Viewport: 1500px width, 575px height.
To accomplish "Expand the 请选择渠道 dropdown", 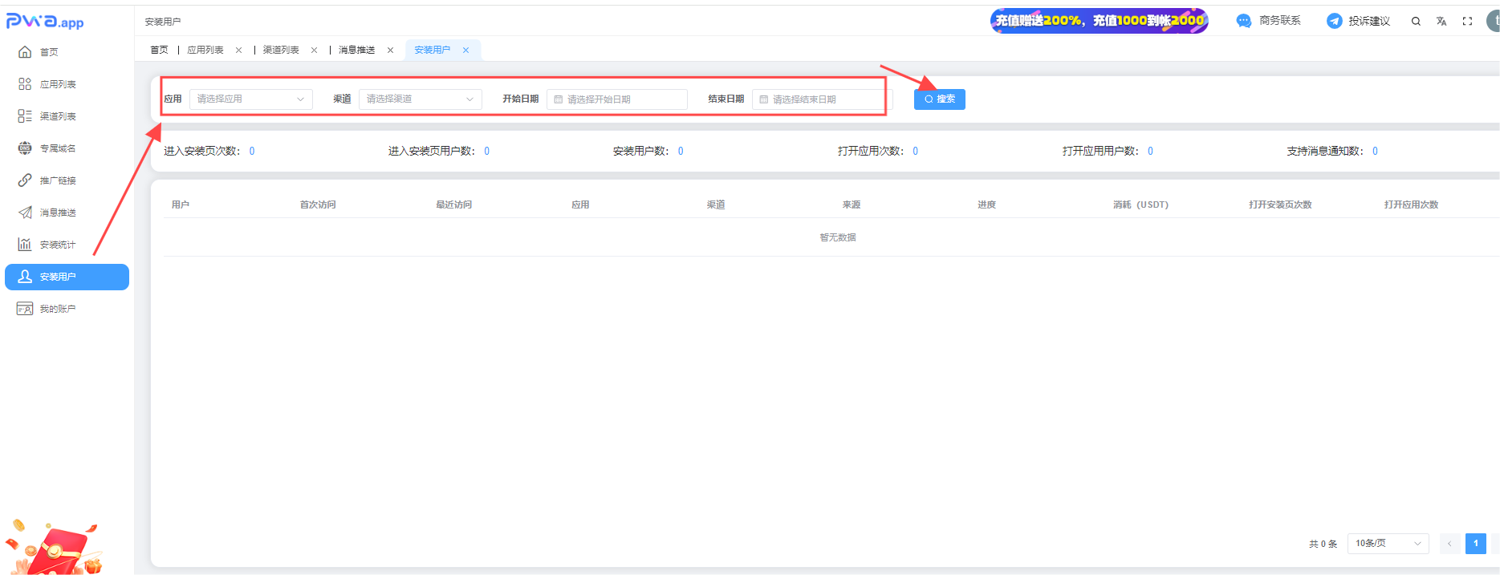I will pyautogui.click(x=420, y=99).
